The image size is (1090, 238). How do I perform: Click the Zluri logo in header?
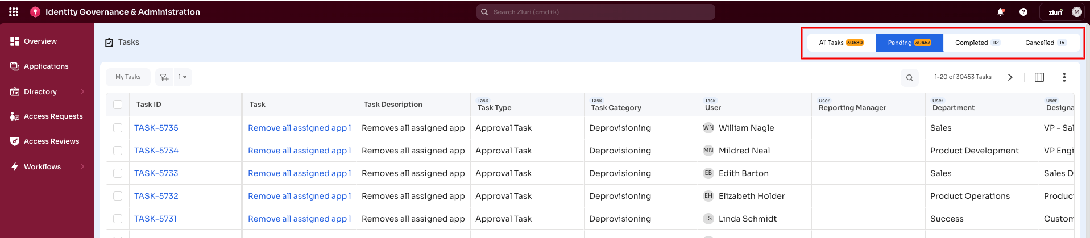click(1056, 12)
